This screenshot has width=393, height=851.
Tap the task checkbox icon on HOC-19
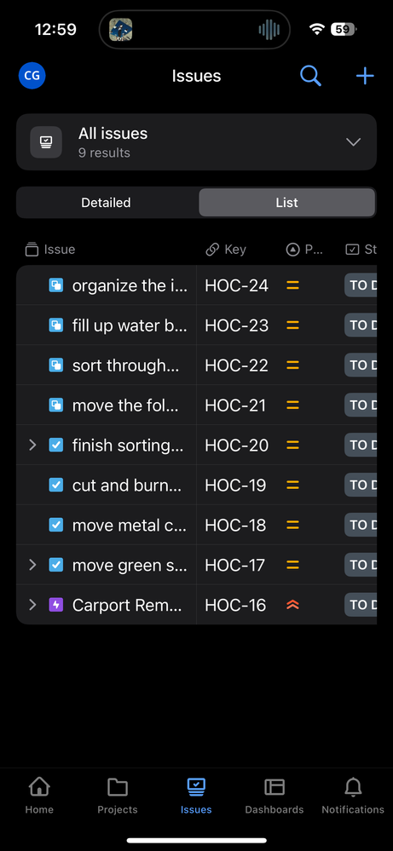(56, 485)
